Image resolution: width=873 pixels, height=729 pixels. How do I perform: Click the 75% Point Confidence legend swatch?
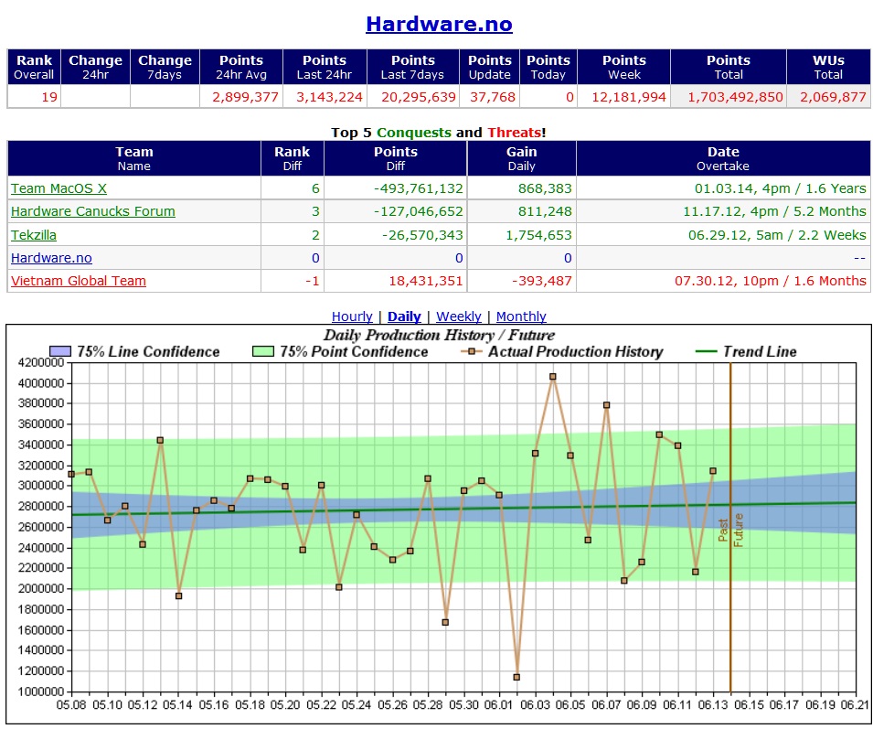pyautogui.click(x=262, y=351)
